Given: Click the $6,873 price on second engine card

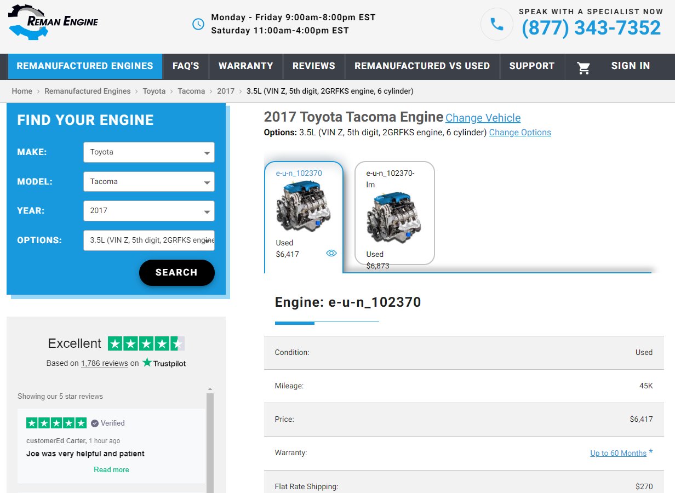Looking at the screenshot, I should tap(378, 266).
